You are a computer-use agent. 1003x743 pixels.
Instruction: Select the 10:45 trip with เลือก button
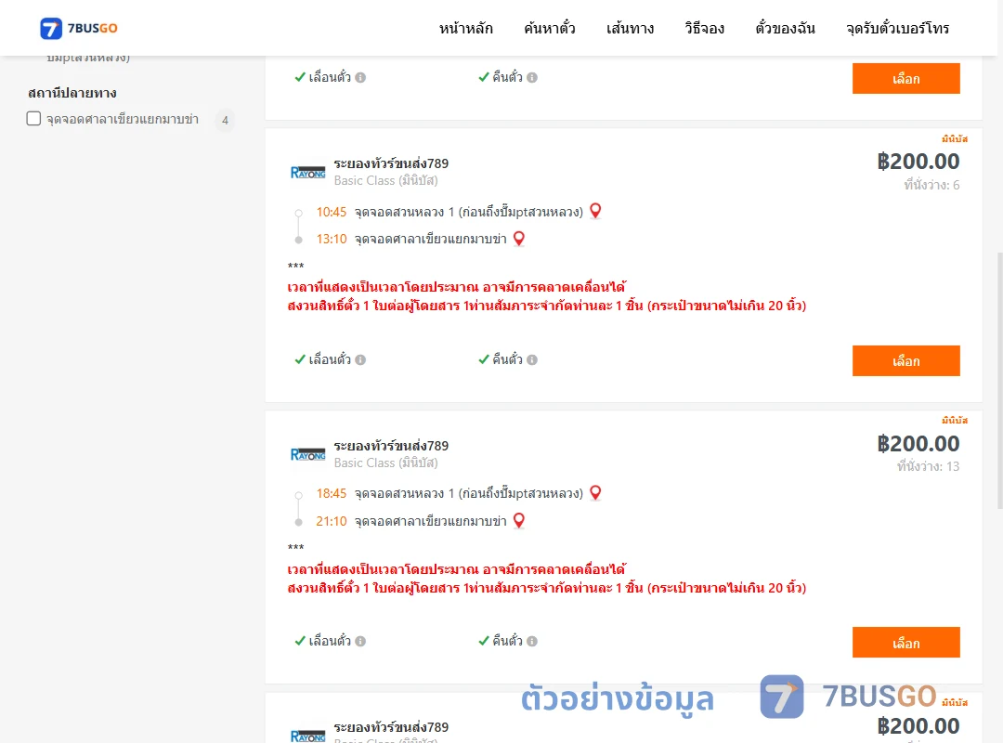tap(905, 361)
